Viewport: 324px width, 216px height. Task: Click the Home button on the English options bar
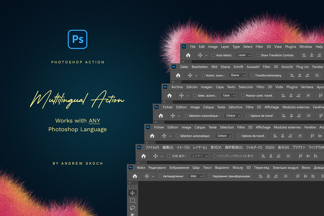(188, 55)
